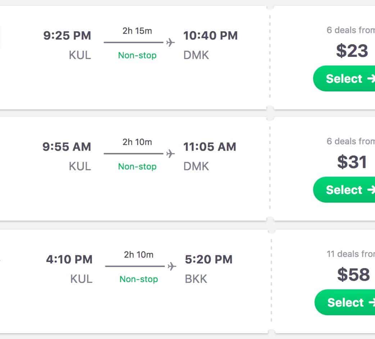Screen dimensions: 375x339
Task: Open the 4:10 PM departure flight
Action: click(69, 259)
